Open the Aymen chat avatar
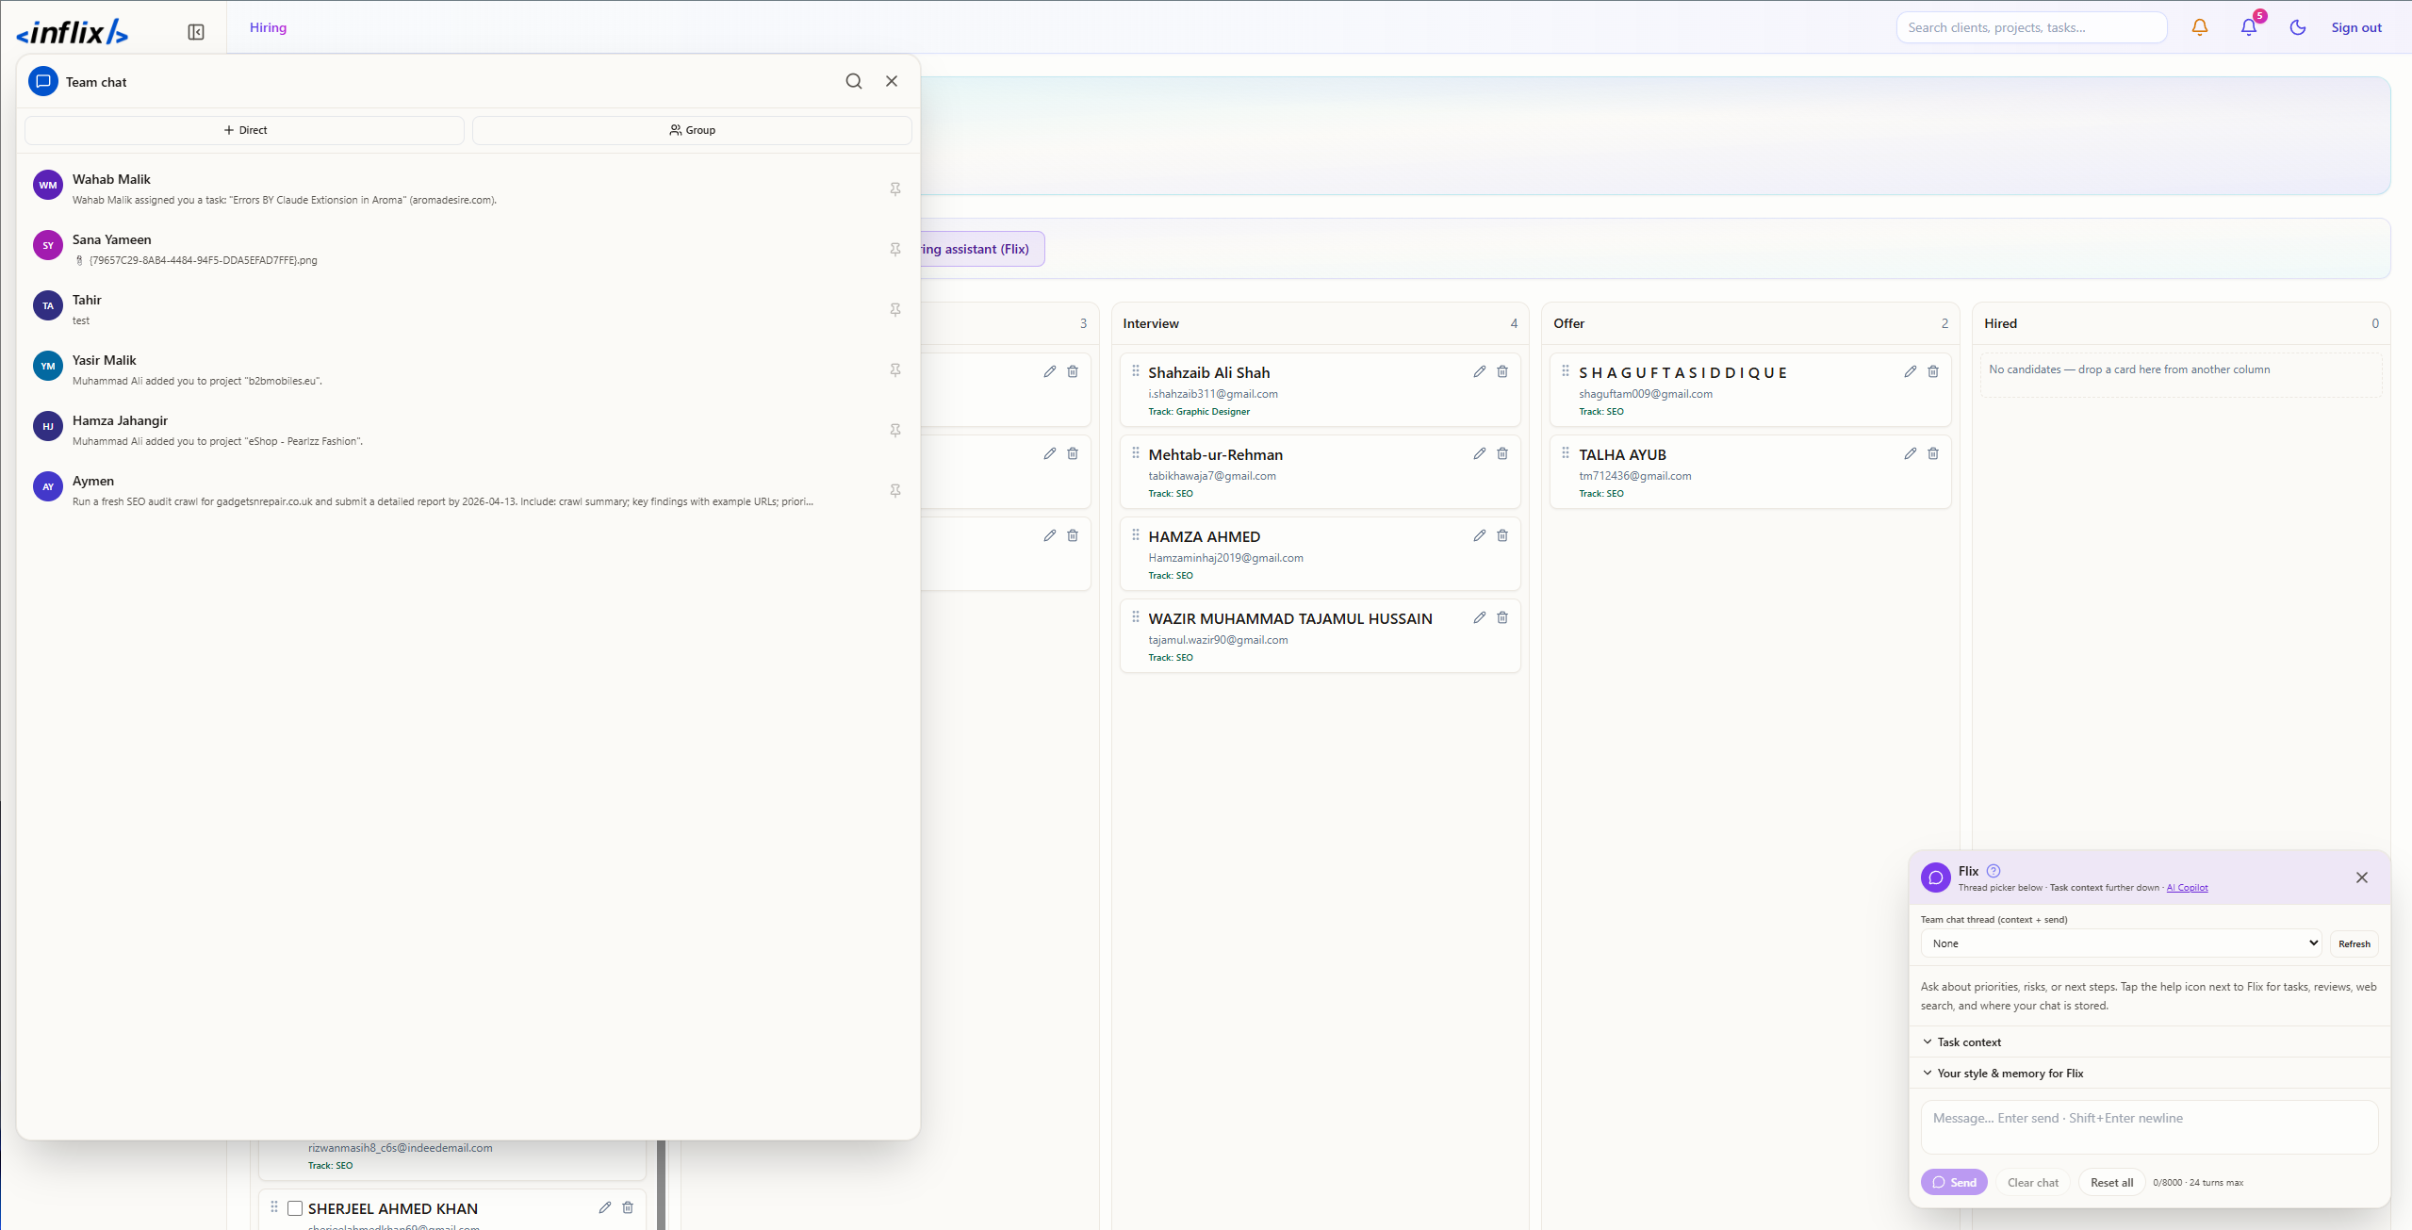Screen dimensions: 2412x1230 [48, 486]
